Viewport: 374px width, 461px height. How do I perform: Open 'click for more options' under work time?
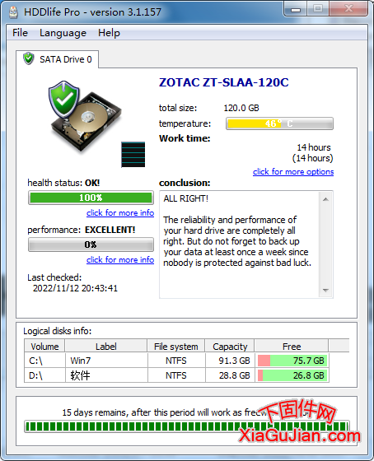click(293, 172)
